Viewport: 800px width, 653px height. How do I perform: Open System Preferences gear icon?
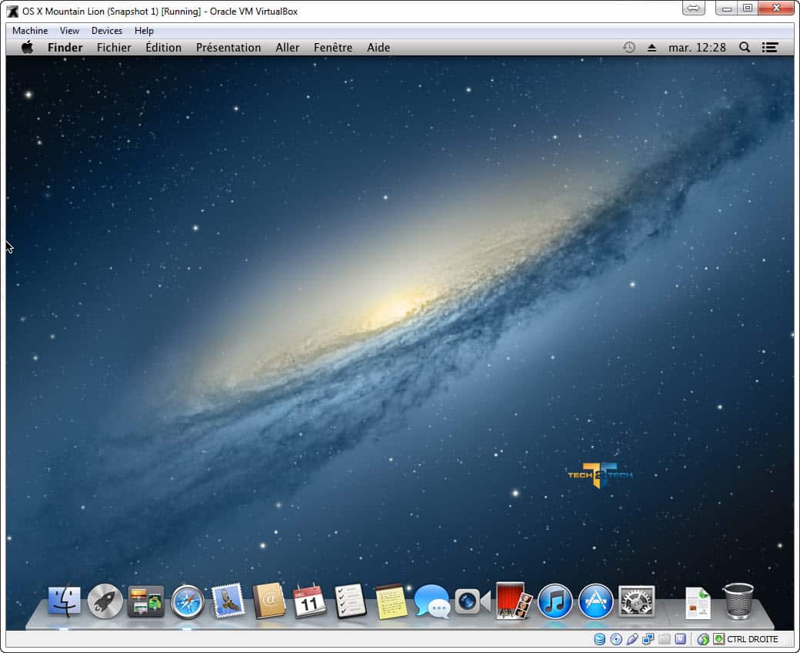pyautogui.click(x=636, y=601)
